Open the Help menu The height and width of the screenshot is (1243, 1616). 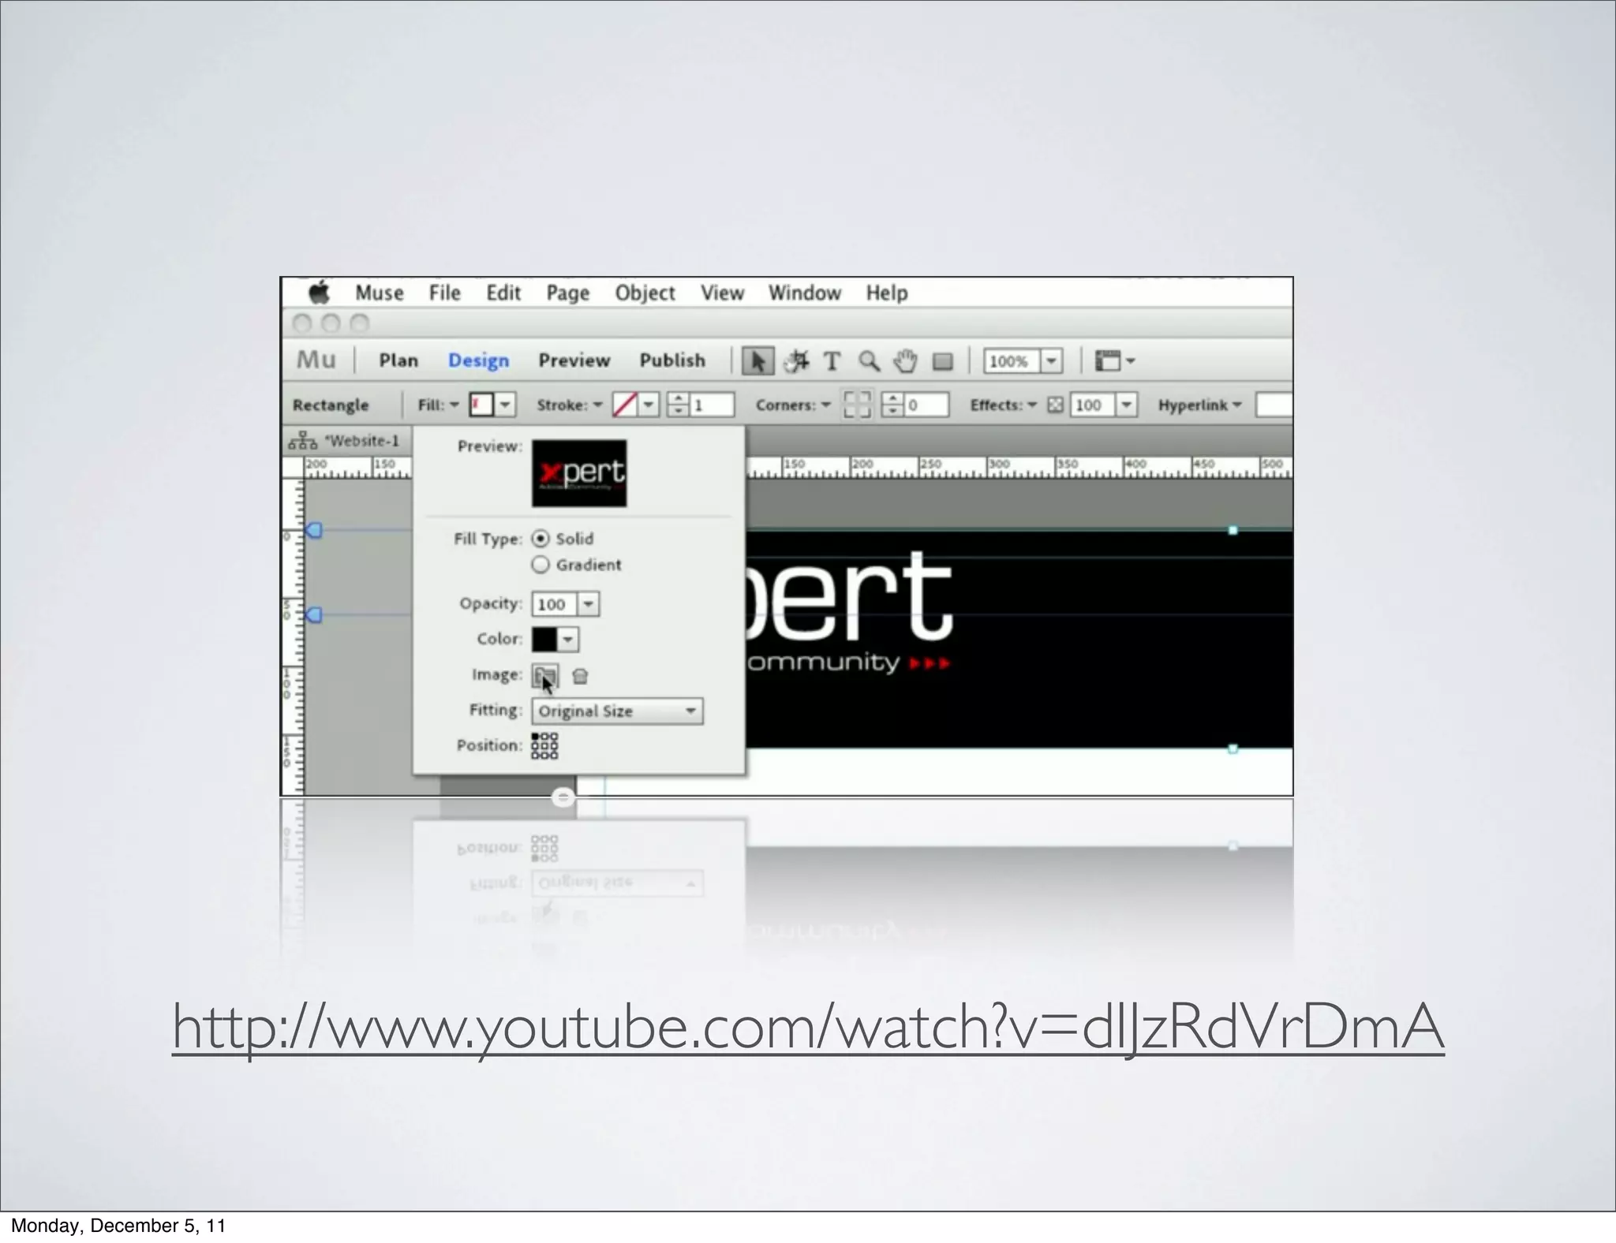tap(887, 293)
